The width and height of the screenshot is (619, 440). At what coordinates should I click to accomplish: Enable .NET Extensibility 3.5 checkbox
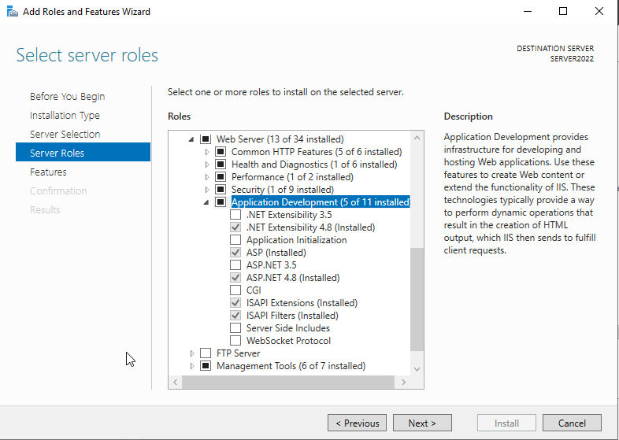235,215
